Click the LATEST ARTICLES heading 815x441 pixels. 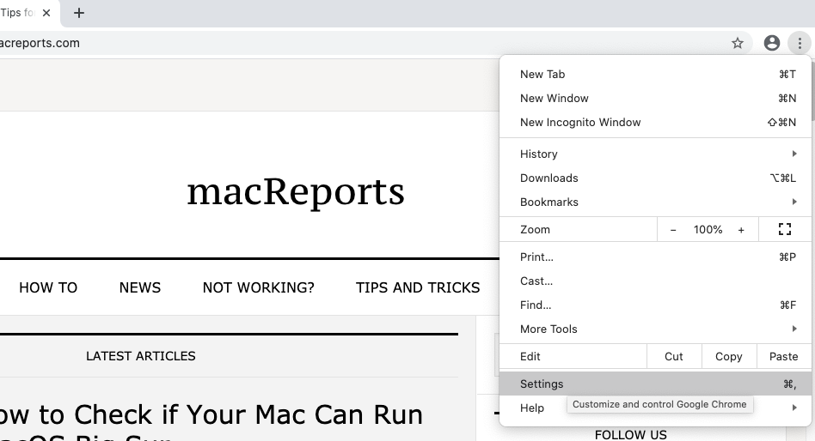(141, 356)
